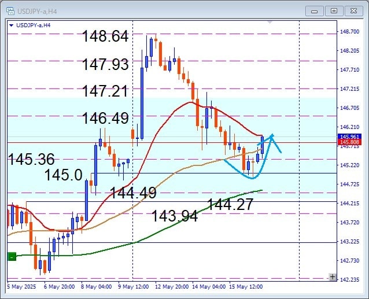369x299 pixels.
Task: Expand the USDJPY-a,H4 dropdown triangle
Action: point(11,25)
